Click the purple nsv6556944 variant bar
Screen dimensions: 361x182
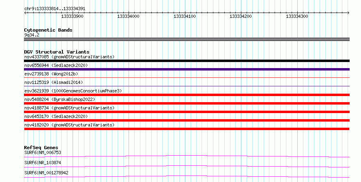(187, 69)
